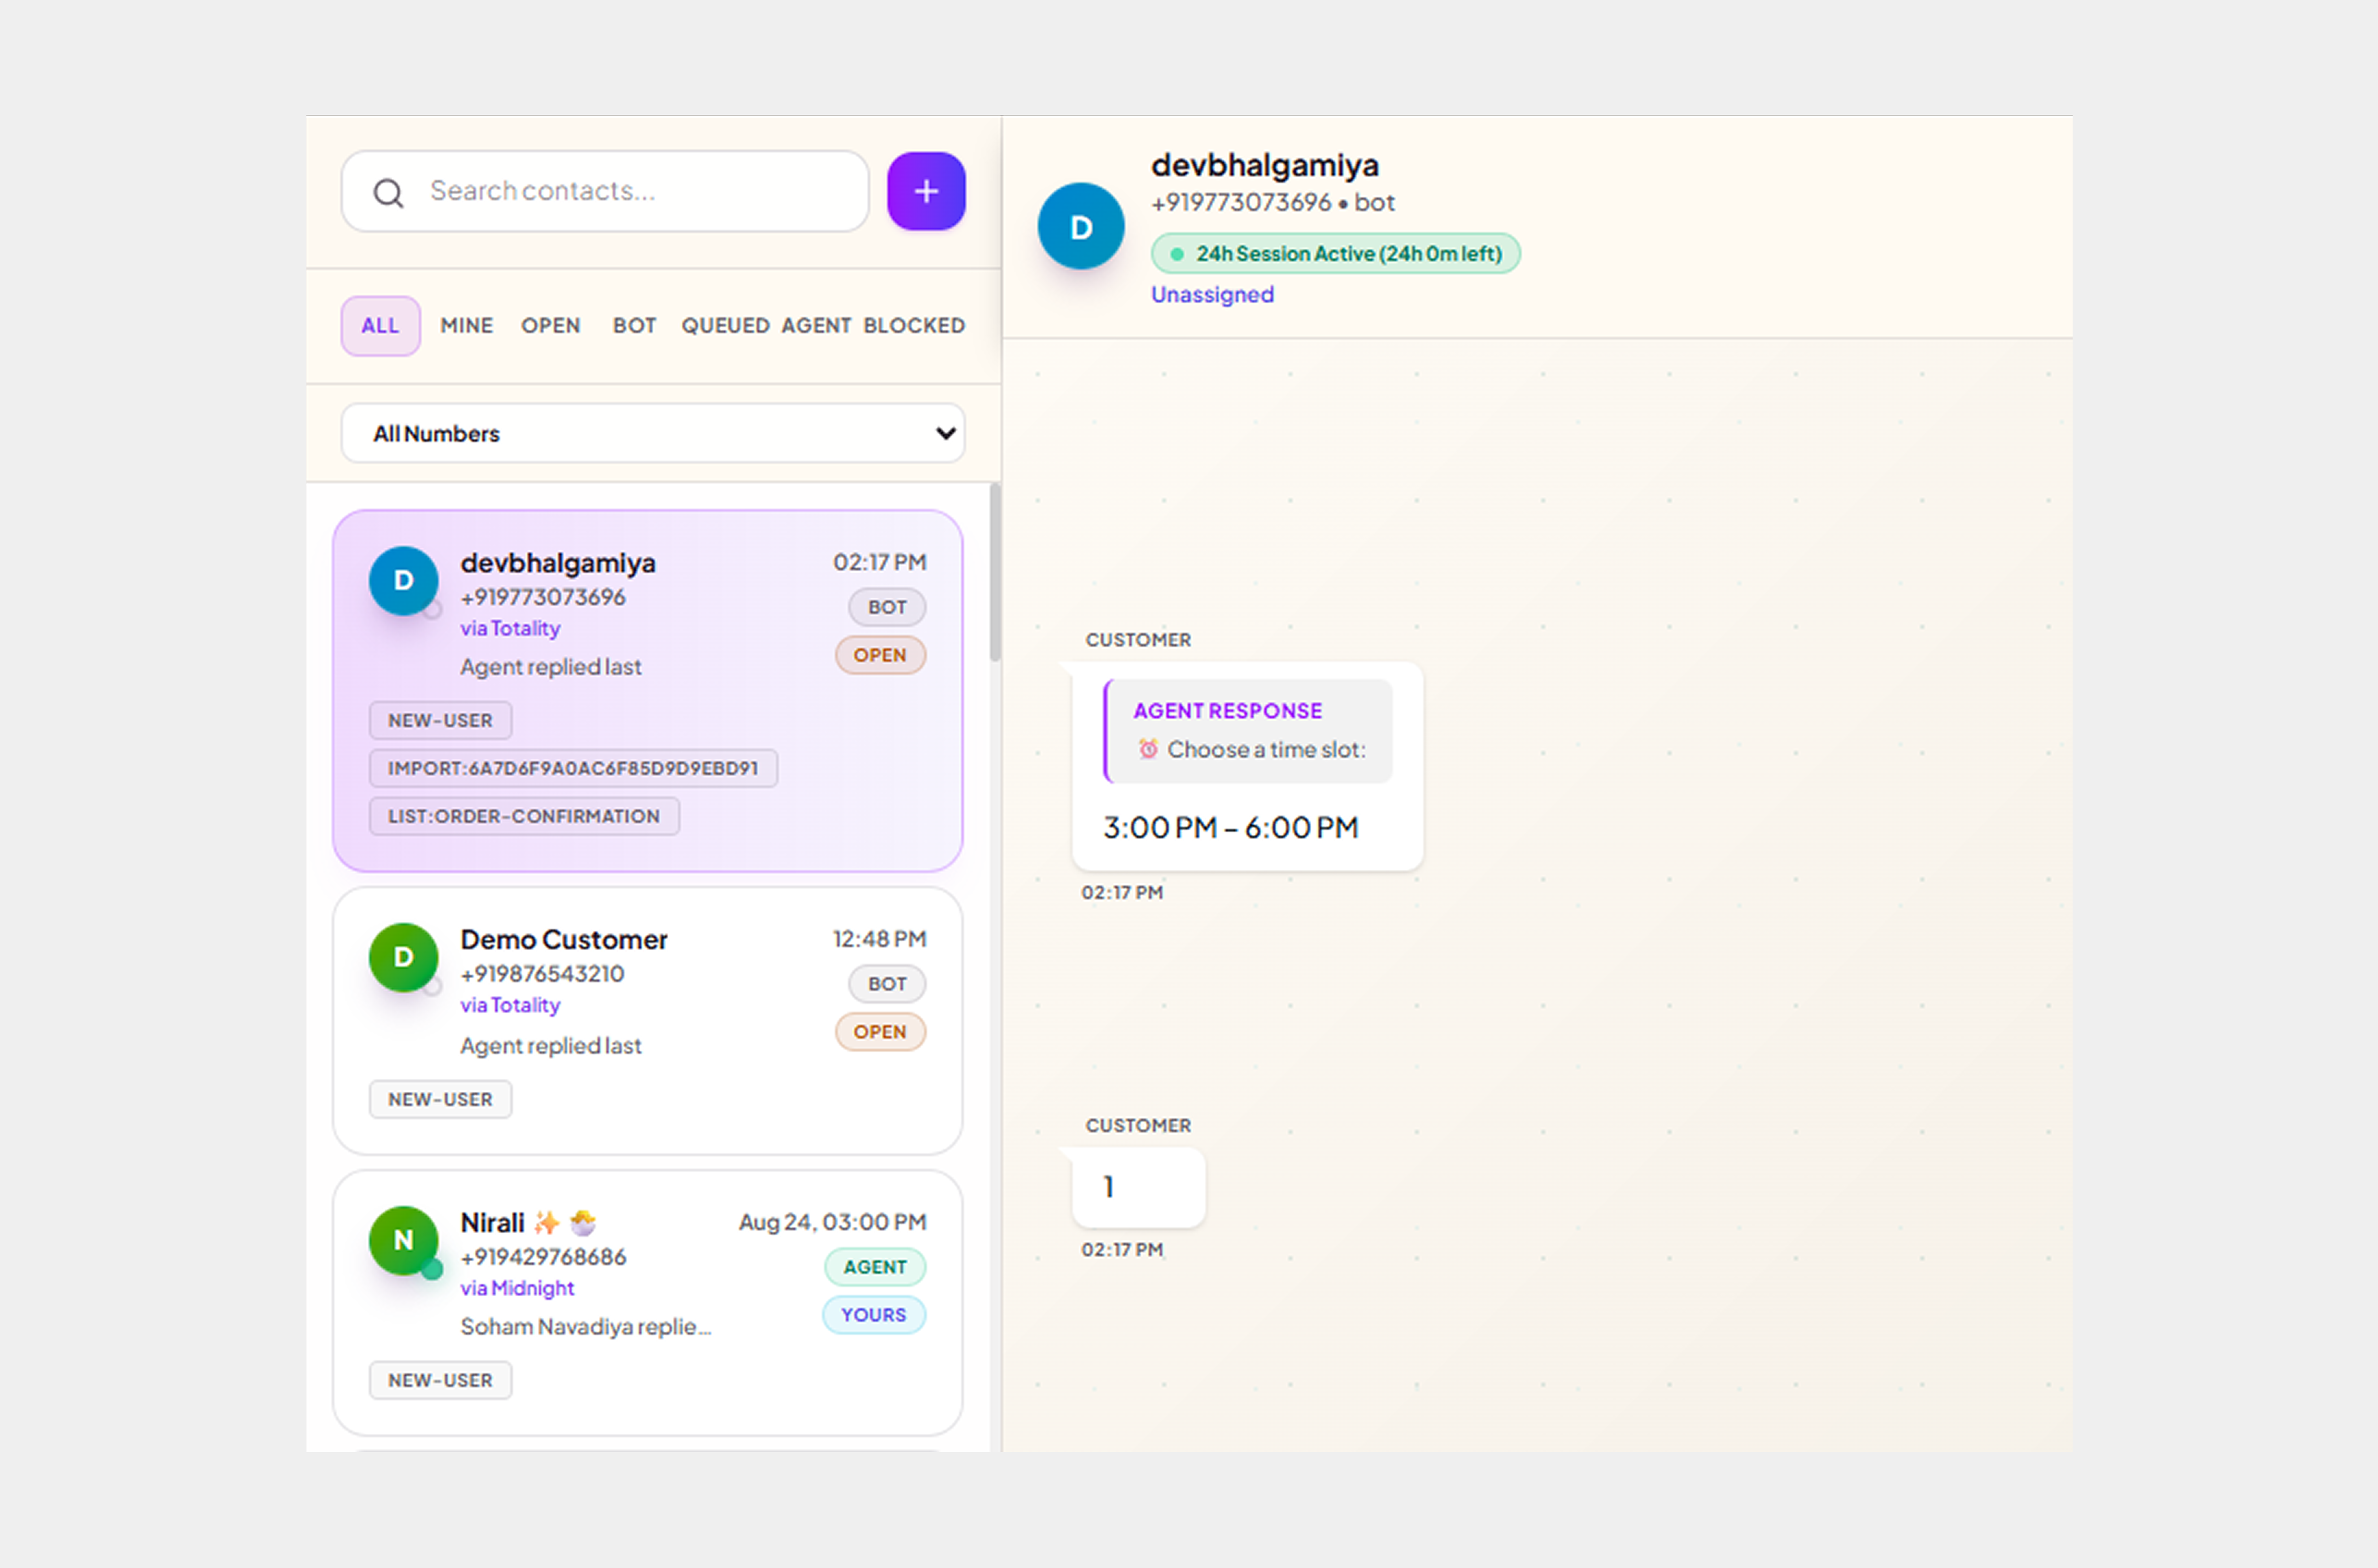Viewport: 2378px width, 1568px height.
Task: Click YOURS badge on Nirali card
Action: pos(873,1315)
